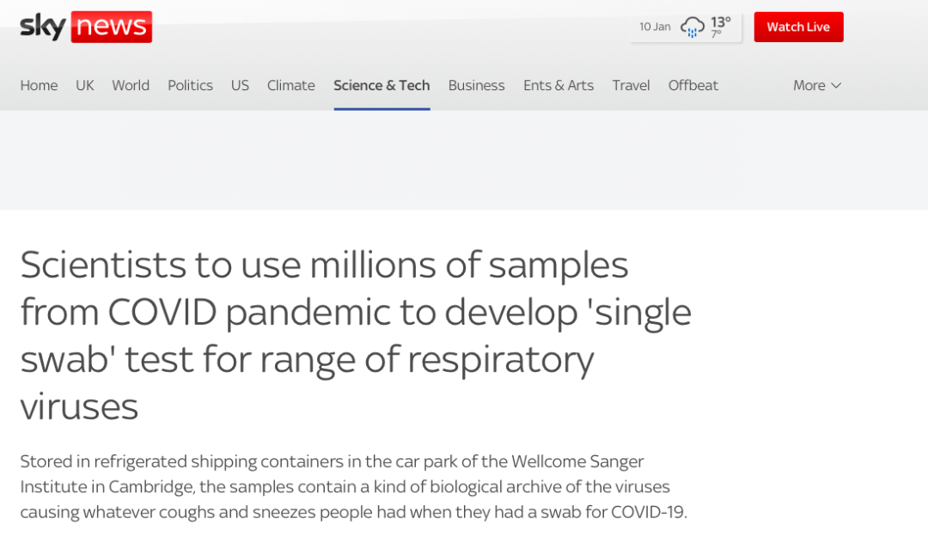Viewport: 928px width, 549px height.
Task: Click the Sky News logo
Action: tap(86, 27)
